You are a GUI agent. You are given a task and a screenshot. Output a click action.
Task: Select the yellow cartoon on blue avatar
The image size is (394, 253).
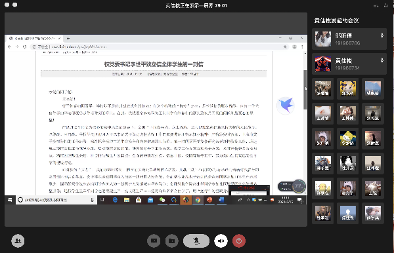(x=348, y=138)
